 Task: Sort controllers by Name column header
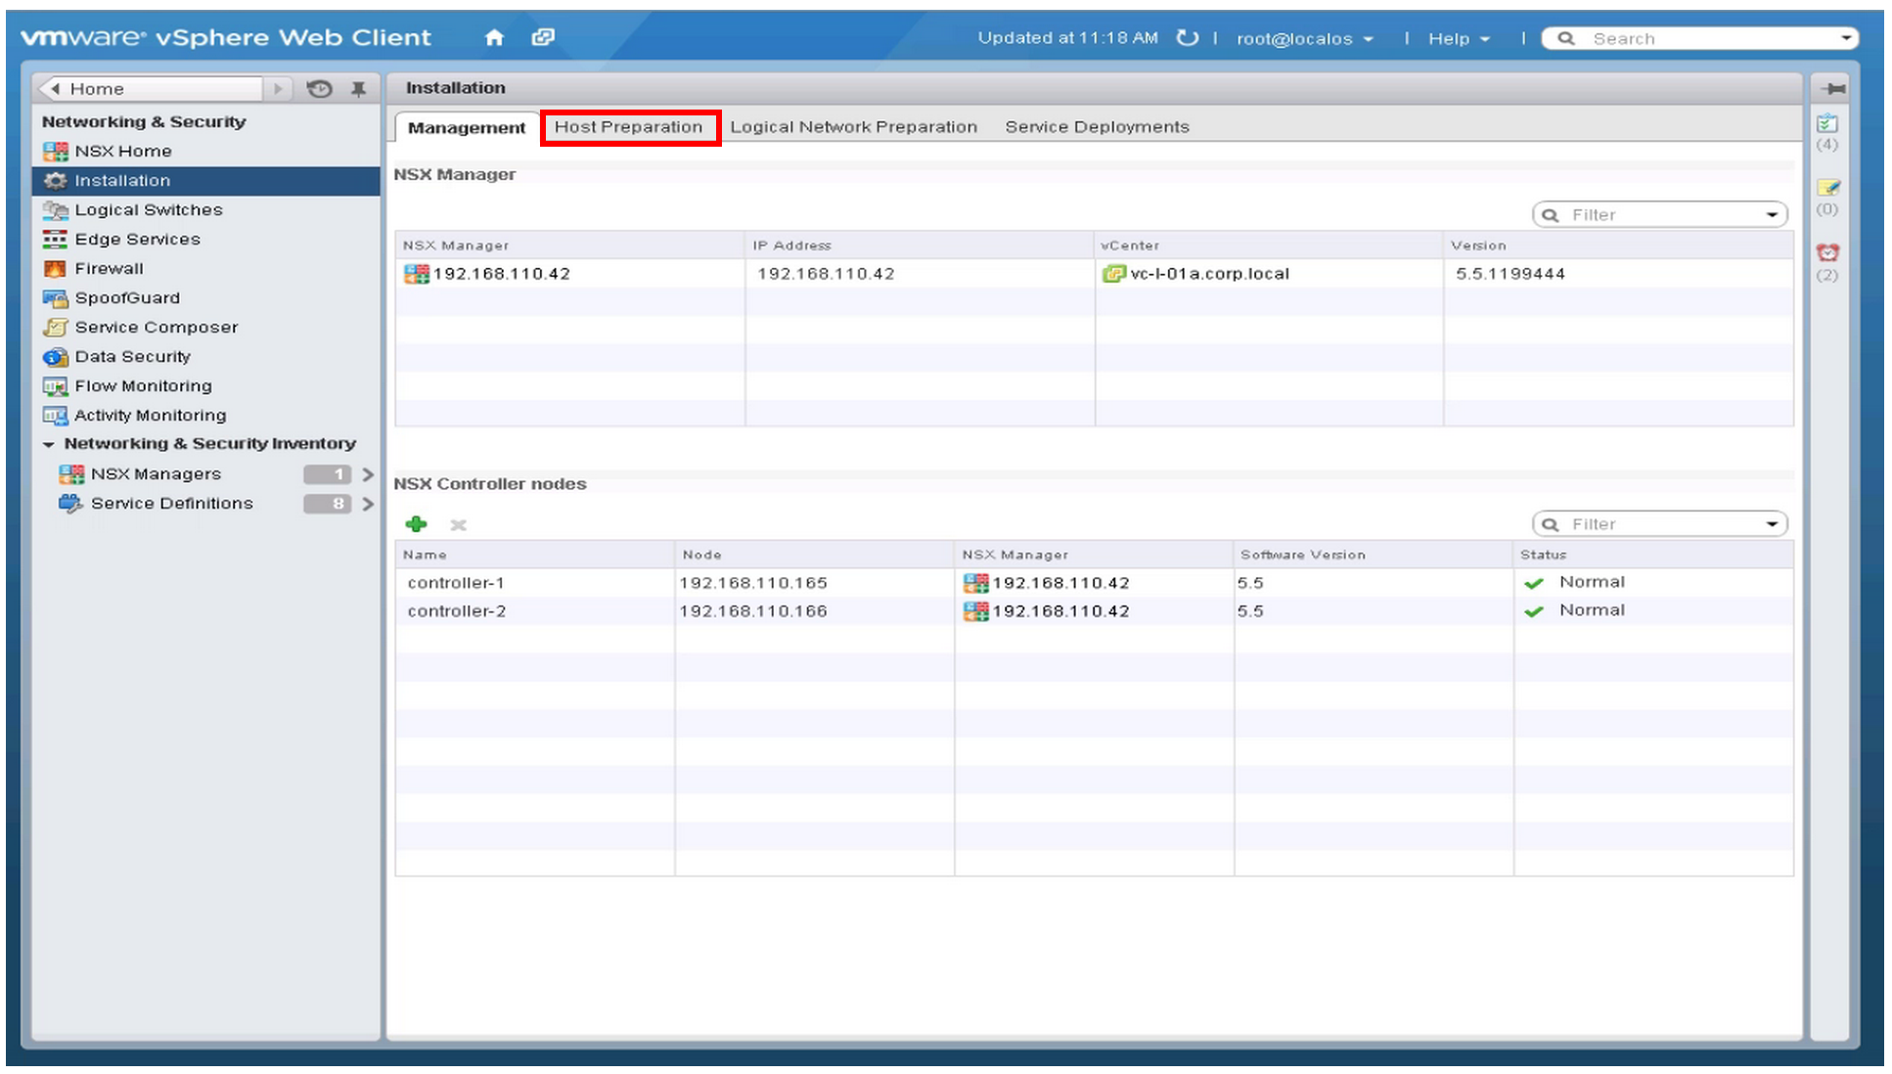[534, 555]
